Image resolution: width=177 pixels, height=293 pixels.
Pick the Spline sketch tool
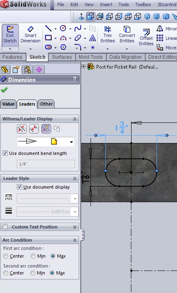click(x=78, y=28)
